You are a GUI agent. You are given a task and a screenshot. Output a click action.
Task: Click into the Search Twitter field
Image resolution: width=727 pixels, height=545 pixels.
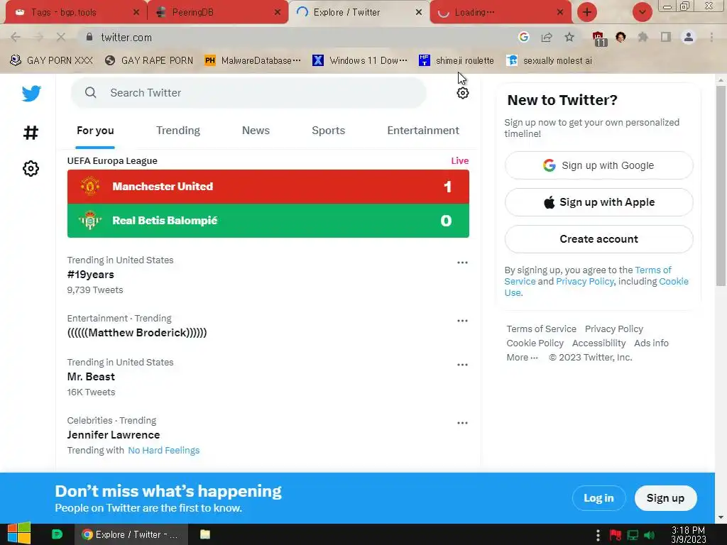(x=248, y=93)
